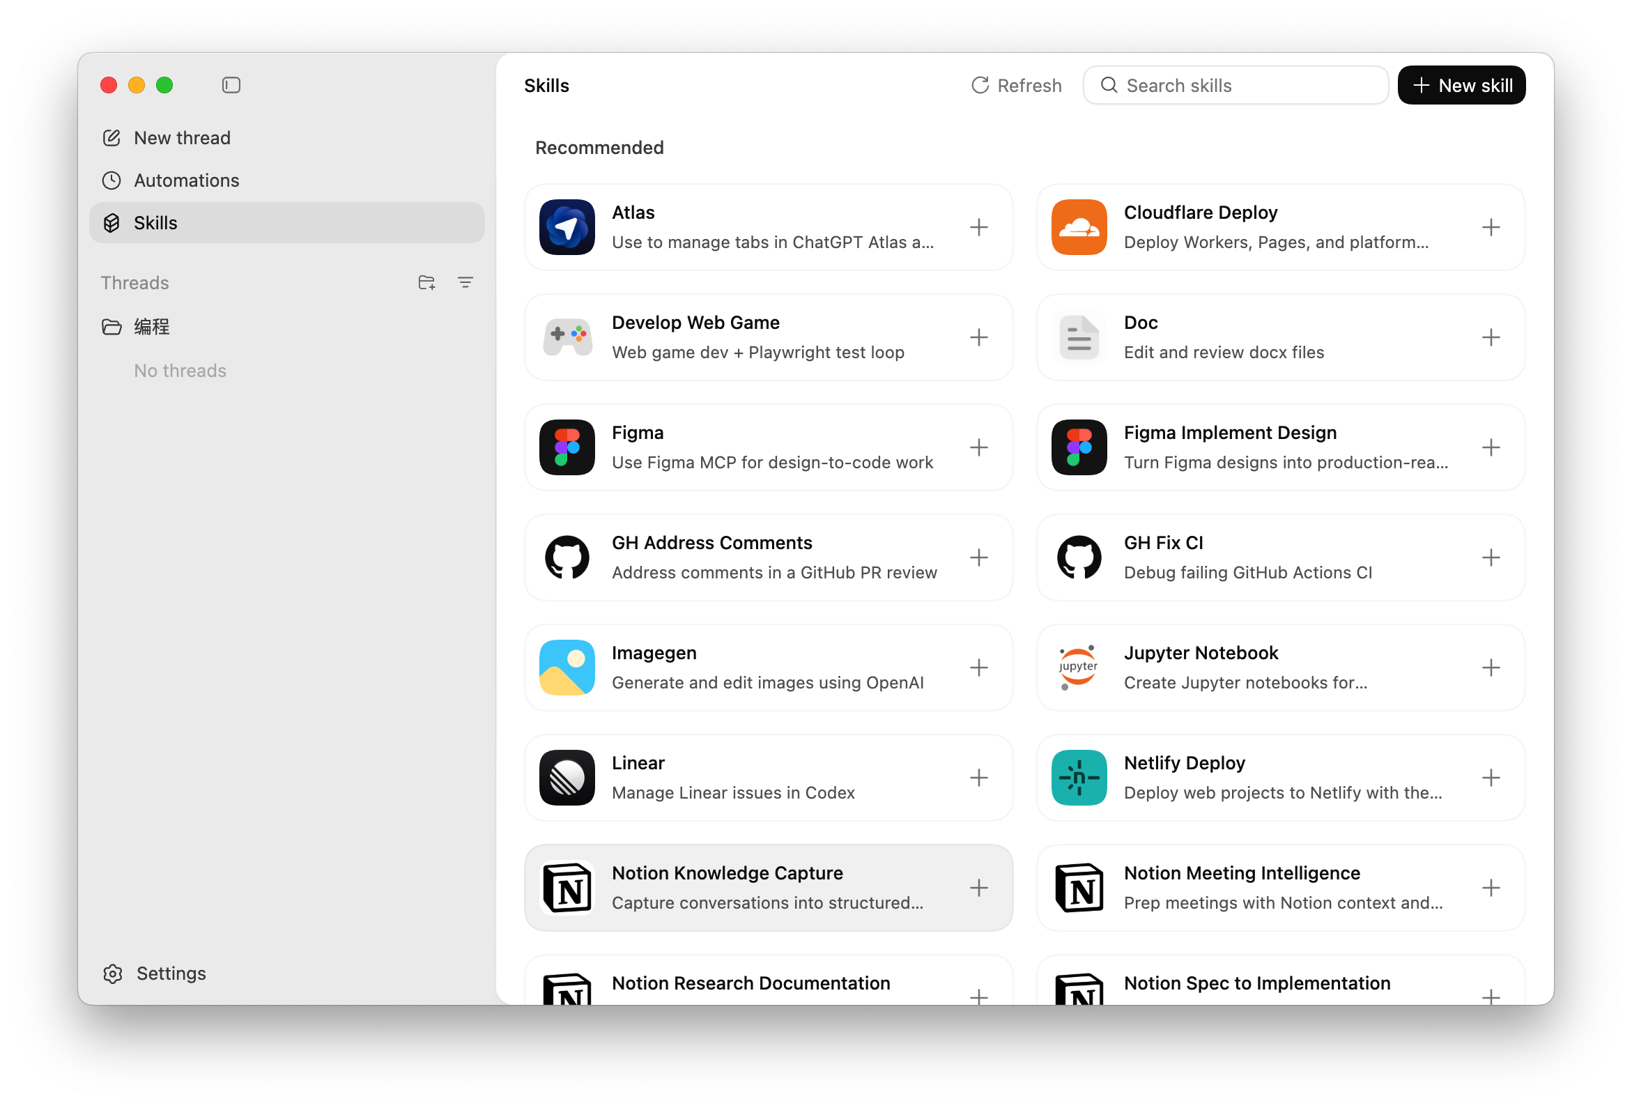Add the GH Fix CI skill
1632x1108 pixels.
click(x=1490, y=557)
